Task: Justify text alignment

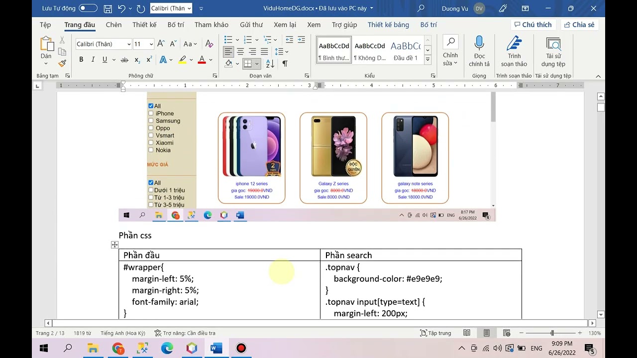Action: pyautogui.click(x=264, y=52)
